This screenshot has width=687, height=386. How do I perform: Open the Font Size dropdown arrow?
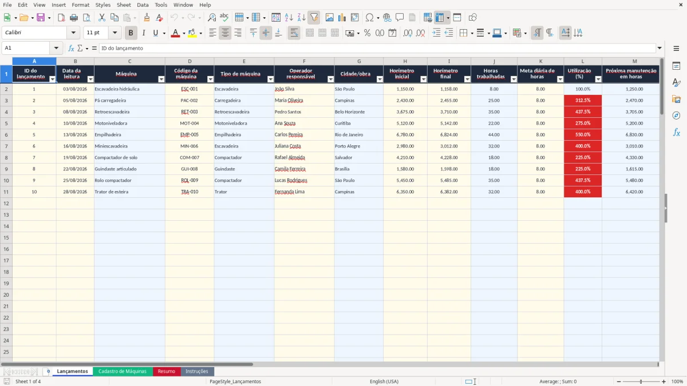coord(115,33)
